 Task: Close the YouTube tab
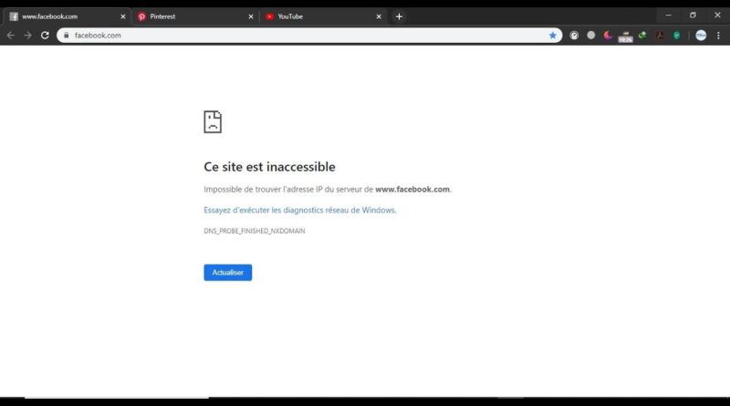379,16
